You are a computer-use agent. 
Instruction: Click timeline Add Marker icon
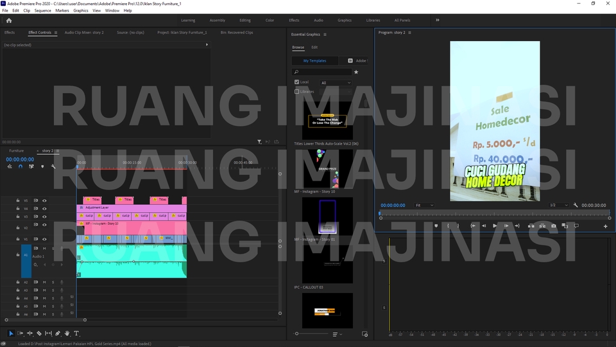click(x=42, y=166)
